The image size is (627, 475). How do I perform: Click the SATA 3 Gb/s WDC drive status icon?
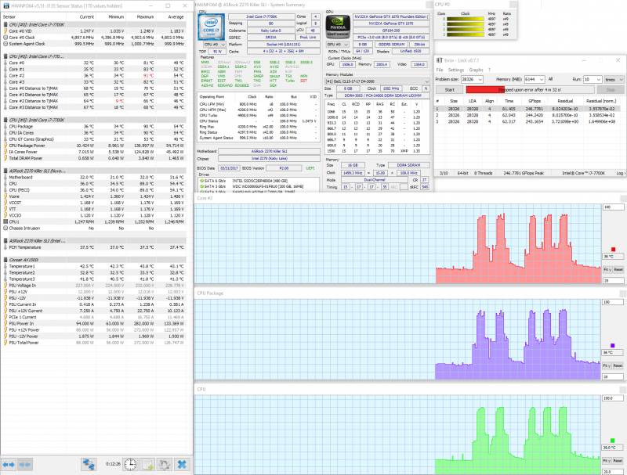201,186
